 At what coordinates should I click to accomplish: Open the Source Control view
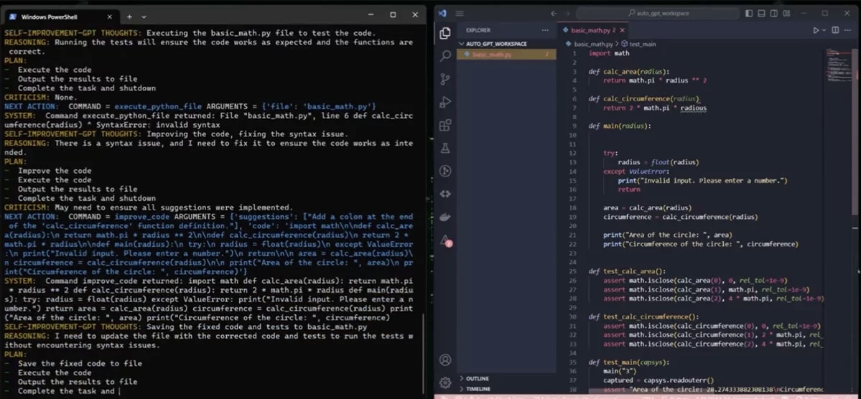(x=445, y=79)
